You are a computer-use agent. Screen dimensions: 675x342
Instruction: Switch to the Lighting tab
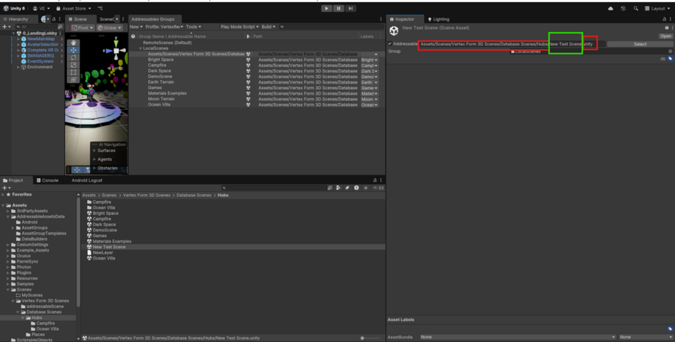pyautogui.click(x=438, y=19)
